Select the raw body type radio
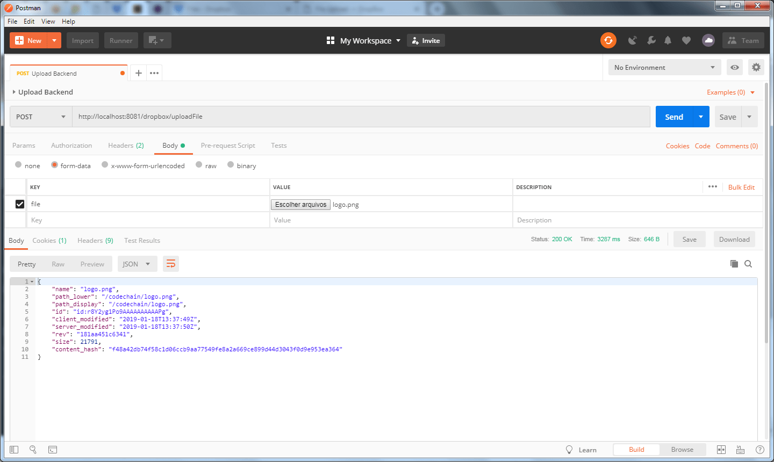The height and width of the screenshot is (462, 774). pos(199,165)
